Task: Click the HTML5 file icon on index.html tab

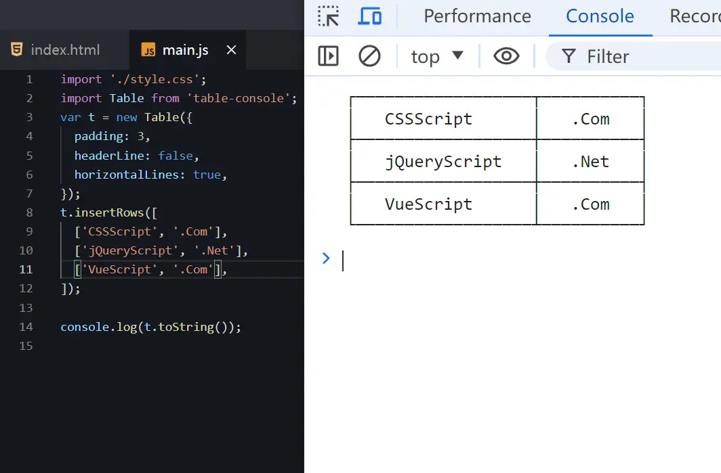Action: point(16,49)
